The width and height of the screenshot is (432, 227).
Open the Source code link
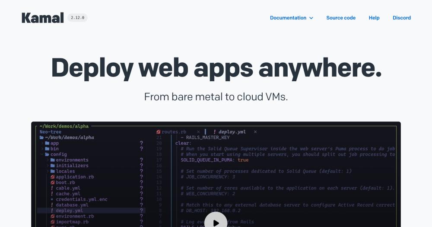(x=341, y=18)
